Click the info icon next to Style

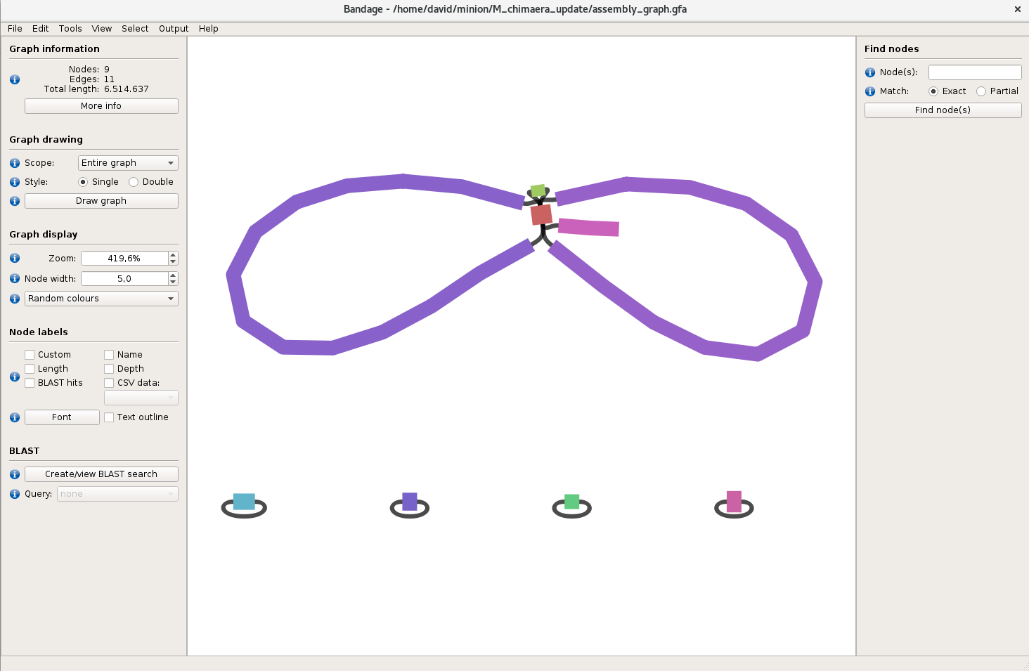pos(15,182)
